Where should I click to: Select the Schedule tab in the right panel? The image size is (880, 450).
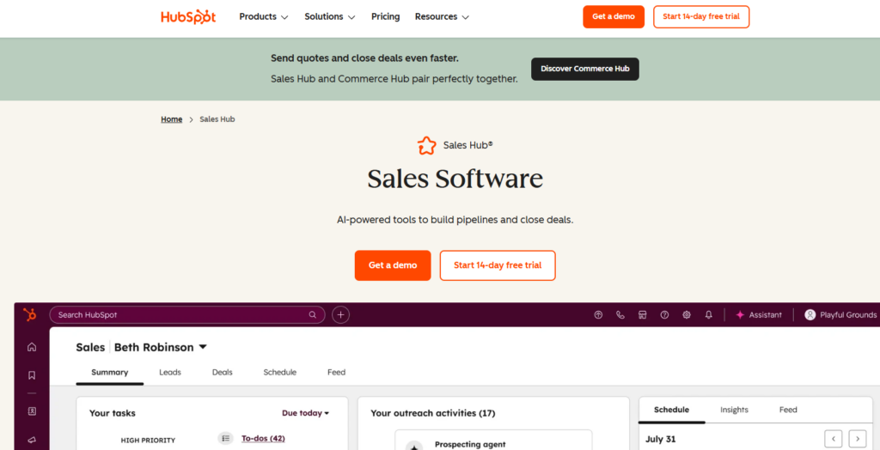(x=672, y=410)
